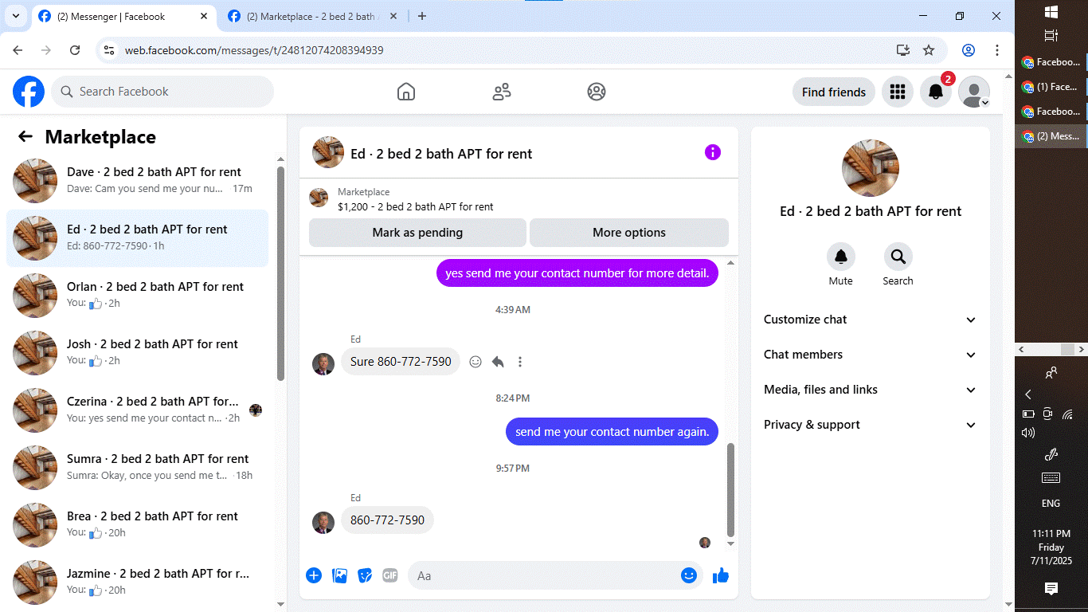Open a new browser tab
Screen dimensions: 1088x612
tap(422, 16)
